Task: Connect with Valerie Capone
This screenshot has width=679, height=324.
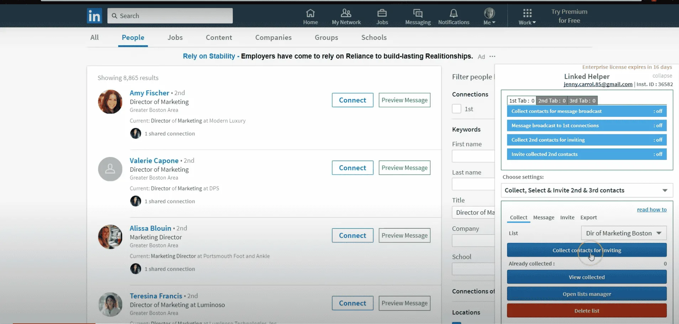Action: pyautogui.click(x=352, y=168)
